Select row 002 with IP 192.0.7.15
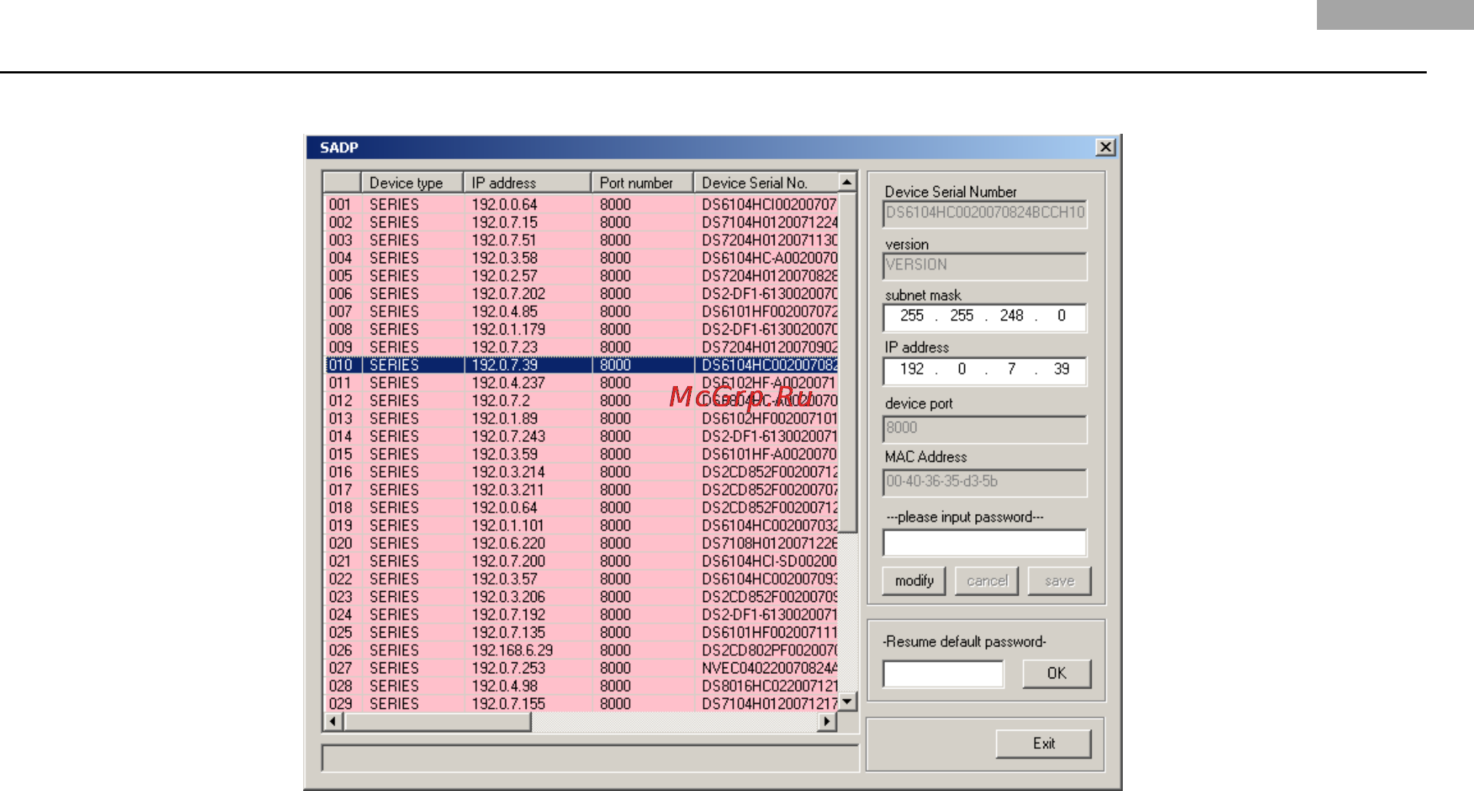This screenshot has width=1474, height=791. click(x=581, y=222)
